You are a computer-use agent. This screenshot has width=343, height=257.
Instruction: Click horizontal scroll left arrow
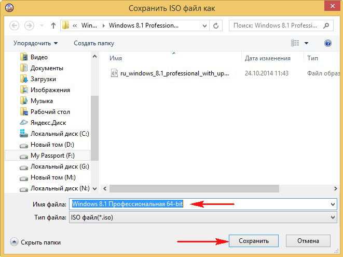pyautogui.click(x=105, y=188)
